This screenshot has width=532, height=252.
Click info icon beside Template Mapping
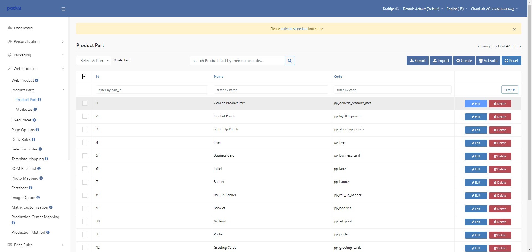(46, 159)
